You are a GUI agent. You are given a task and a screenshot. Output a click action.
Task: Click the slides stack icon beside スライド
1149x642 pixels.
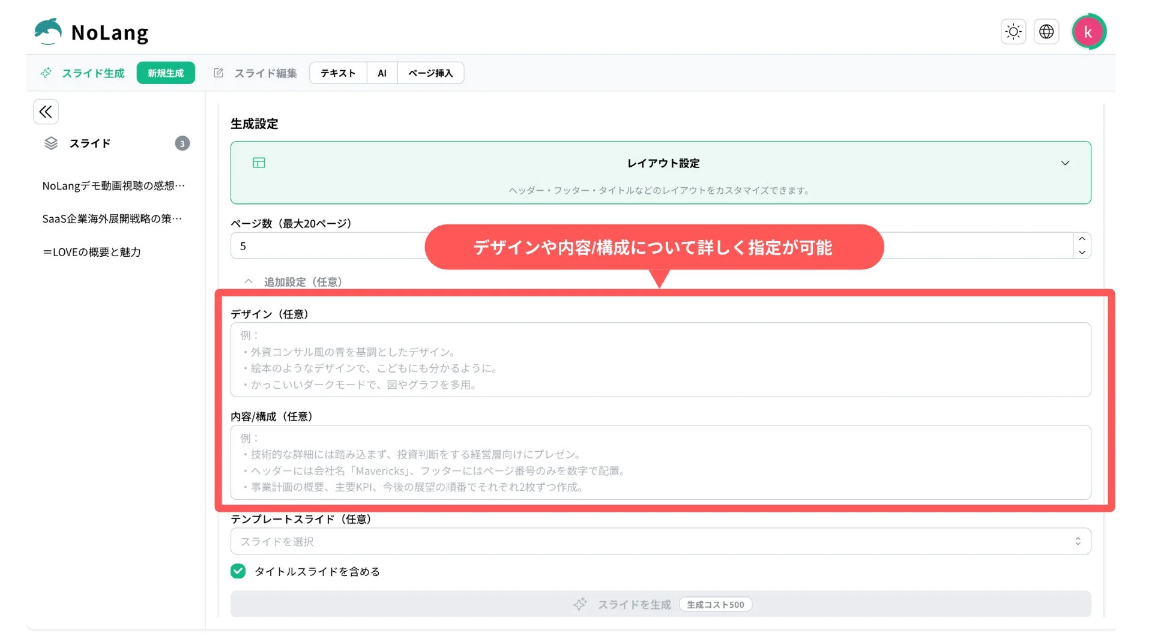(x=50, y=143)
